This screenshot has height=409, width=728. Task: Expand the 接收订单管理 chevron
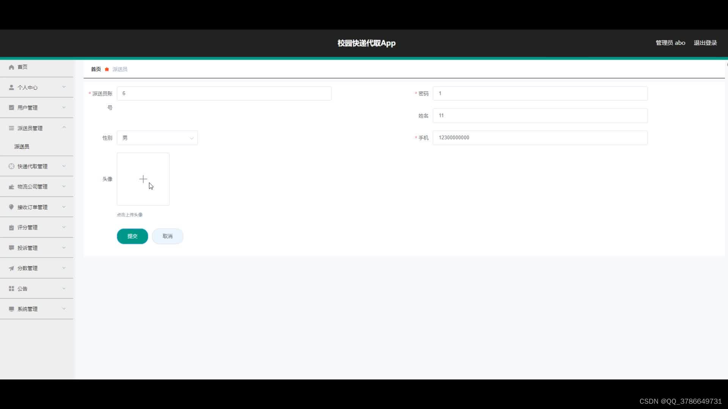coord(64,207)
